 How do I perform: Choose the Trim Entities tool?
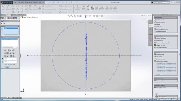pyautogui.click(x=30, y=8)
